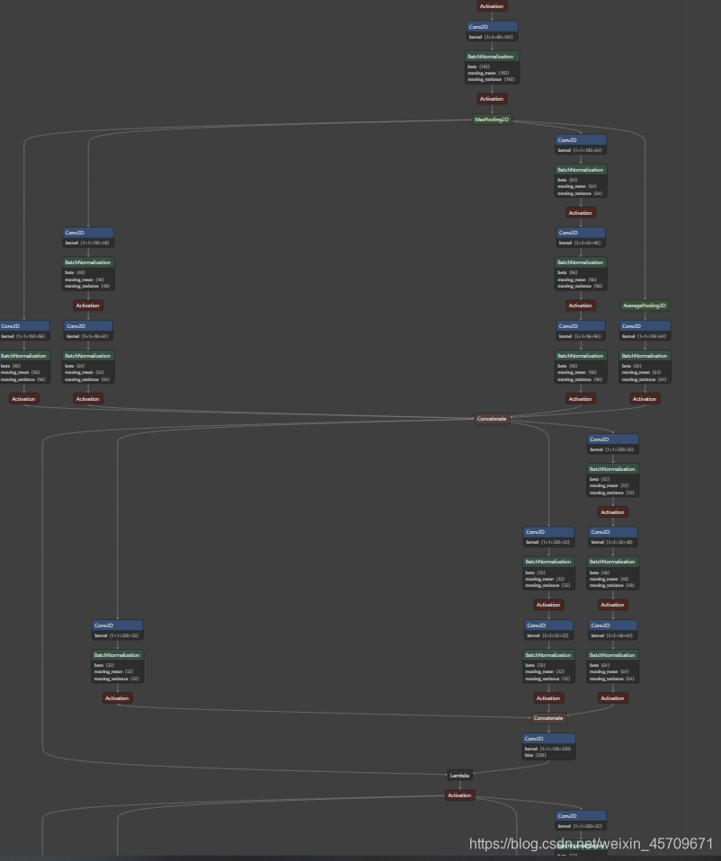
Task: Click BatchNormalization below the 5×5×48×64 Conv2D
Action: coord(88,367)
